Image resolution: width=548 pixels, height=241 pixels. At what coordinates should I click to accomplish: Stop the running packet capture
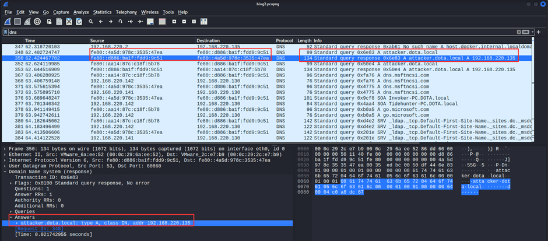click(x=17, y=22)
